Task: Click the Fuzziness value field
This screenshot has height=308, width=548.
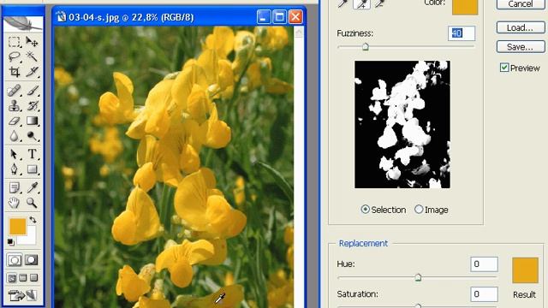Action: tap(462, 33)
